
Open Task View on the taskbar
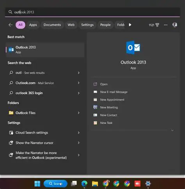(x=74, y=184)
